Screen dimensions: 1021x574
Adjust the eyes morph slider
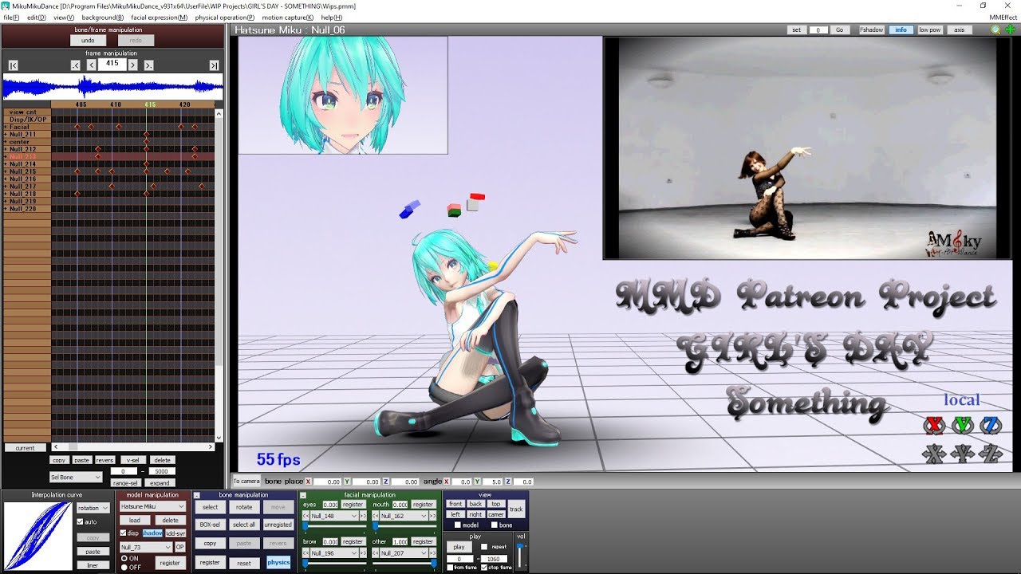pyautogui.click(x=335, y=526)
